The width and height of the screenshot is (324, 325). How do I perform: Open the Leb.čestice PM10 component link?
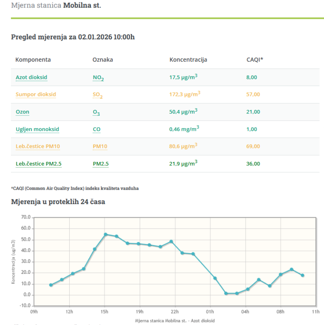[x=38, y=147]
